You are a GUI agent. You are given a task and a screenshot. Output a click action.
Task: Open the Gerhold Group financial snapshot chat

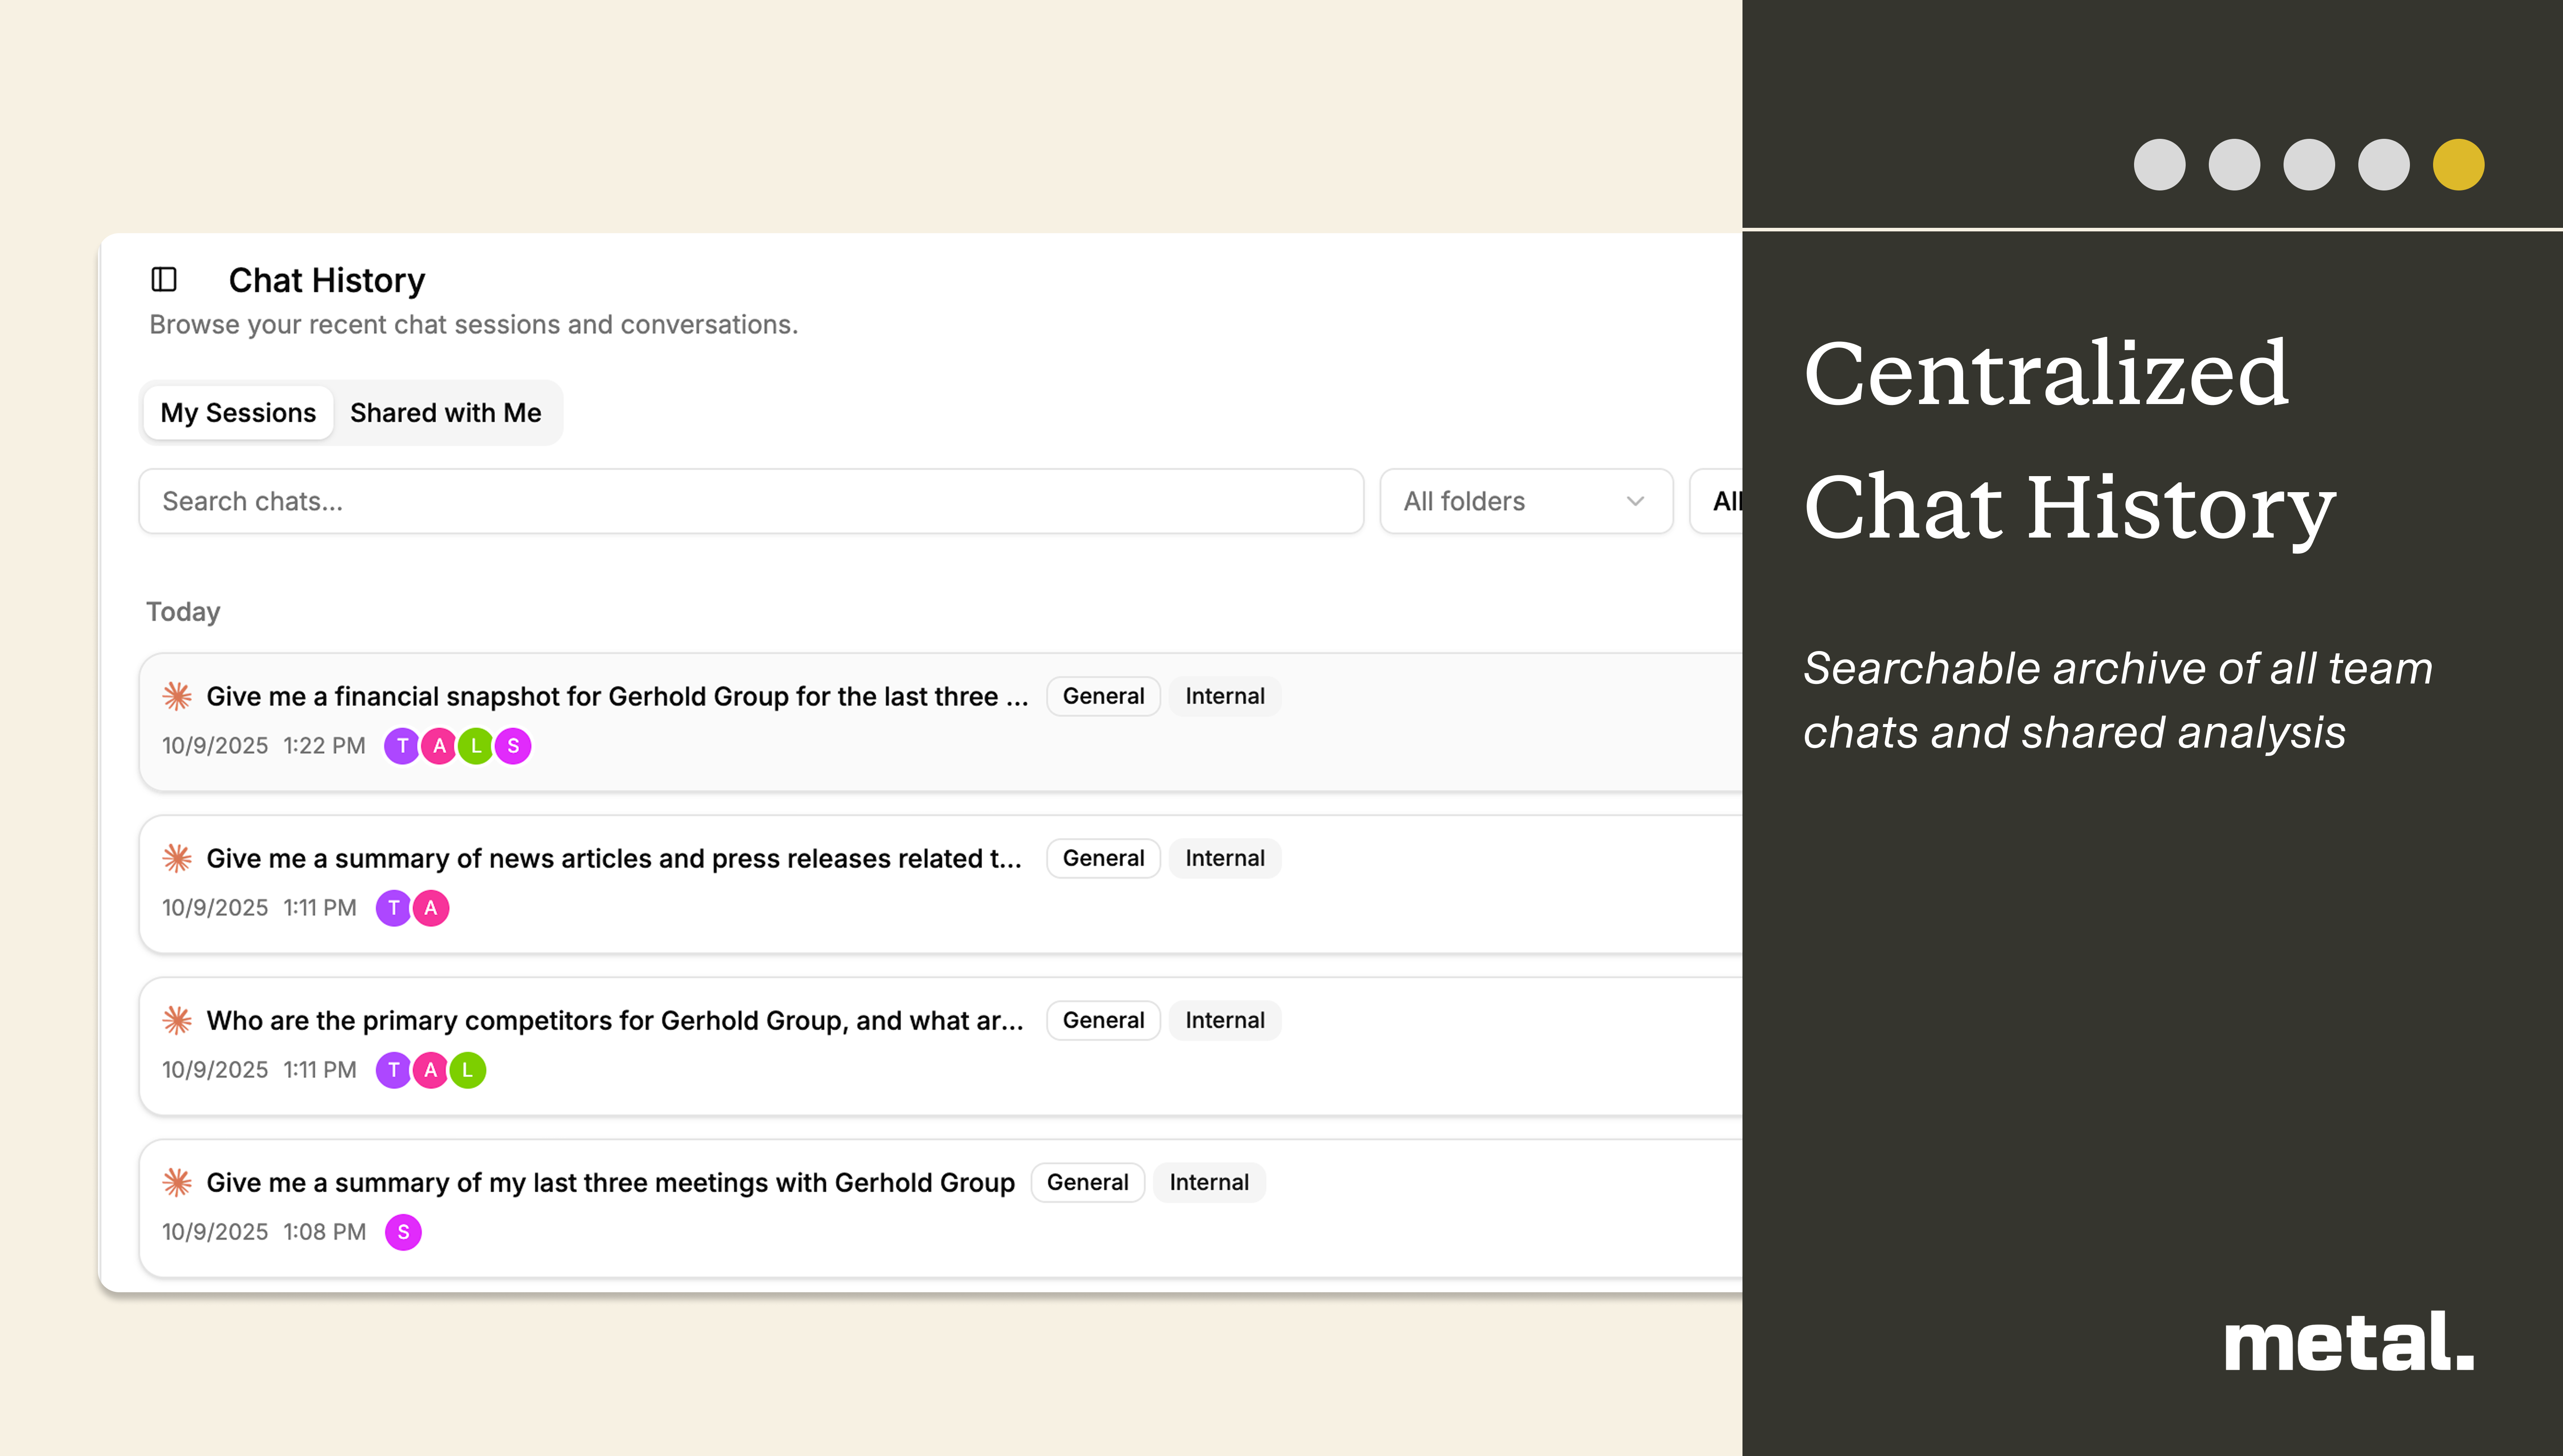617,696
